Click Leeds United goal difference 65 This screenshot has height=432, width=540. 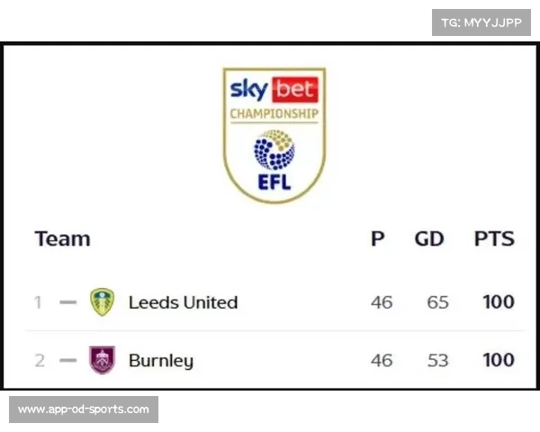click(x=437, y=302)
